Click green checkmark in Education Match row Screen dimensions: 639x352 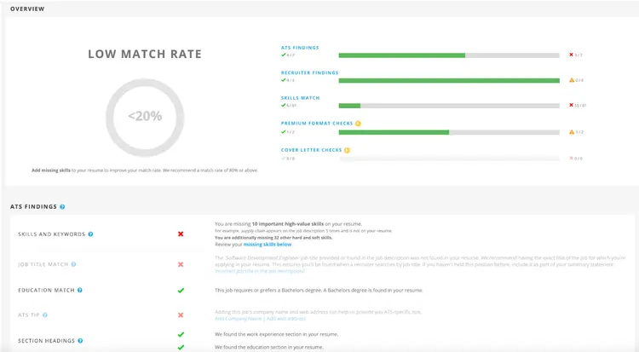181,291
